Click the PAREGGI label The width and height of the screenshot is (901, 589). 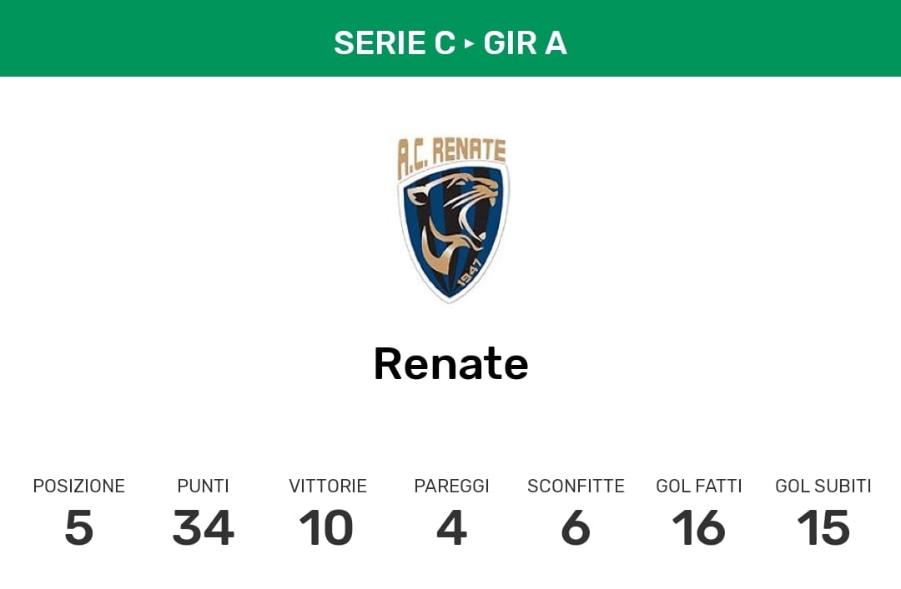(451, 487)
